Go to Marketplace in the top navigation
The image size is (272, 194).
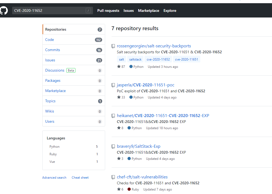(149, 10)
